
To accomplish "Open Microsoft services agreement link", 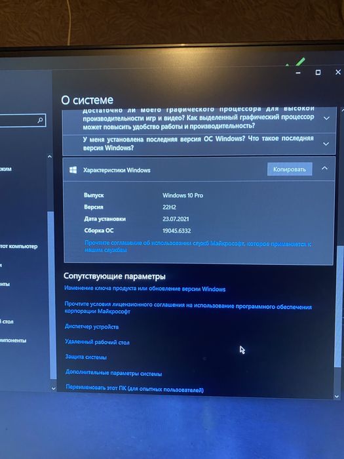I will coord(197,247).
